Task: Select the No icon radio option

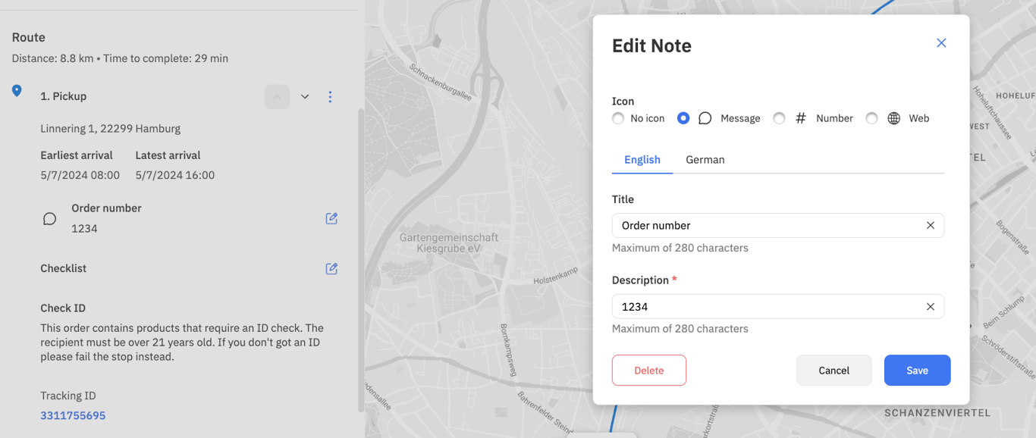Action: click(x=618, y=118)
